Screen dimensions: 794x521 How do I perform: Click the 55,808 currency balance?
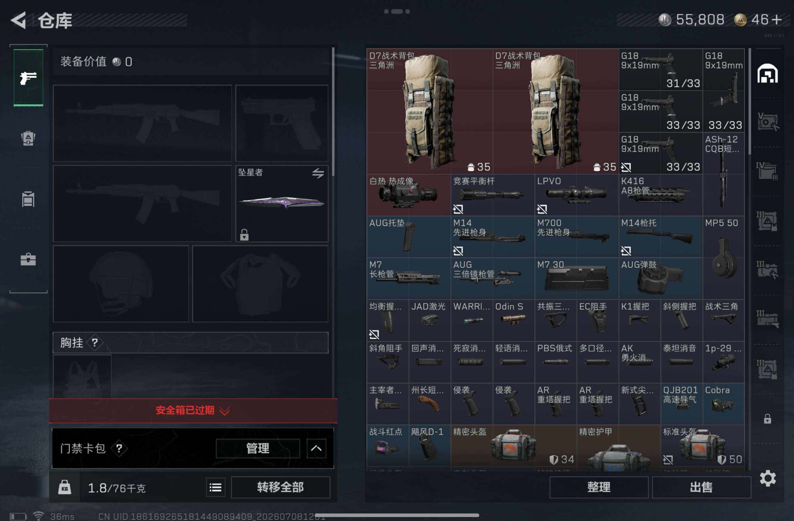point(700,19)
